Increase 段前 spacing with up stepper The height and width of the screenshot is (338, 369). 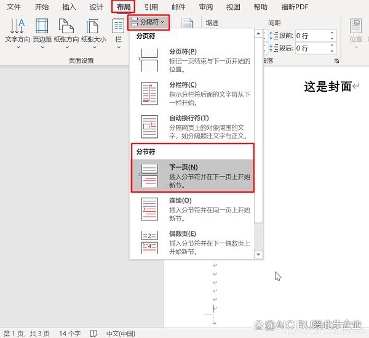point(332,33)
